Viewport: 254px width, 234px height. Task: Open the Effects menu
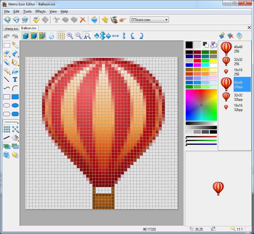click(40, 11)
